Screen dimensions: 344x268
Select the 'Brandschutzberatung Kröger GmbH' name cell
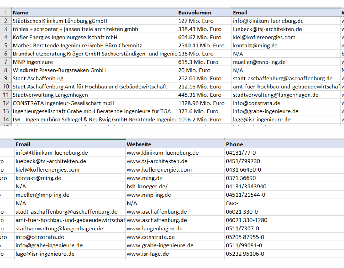(x=94, y=54)
